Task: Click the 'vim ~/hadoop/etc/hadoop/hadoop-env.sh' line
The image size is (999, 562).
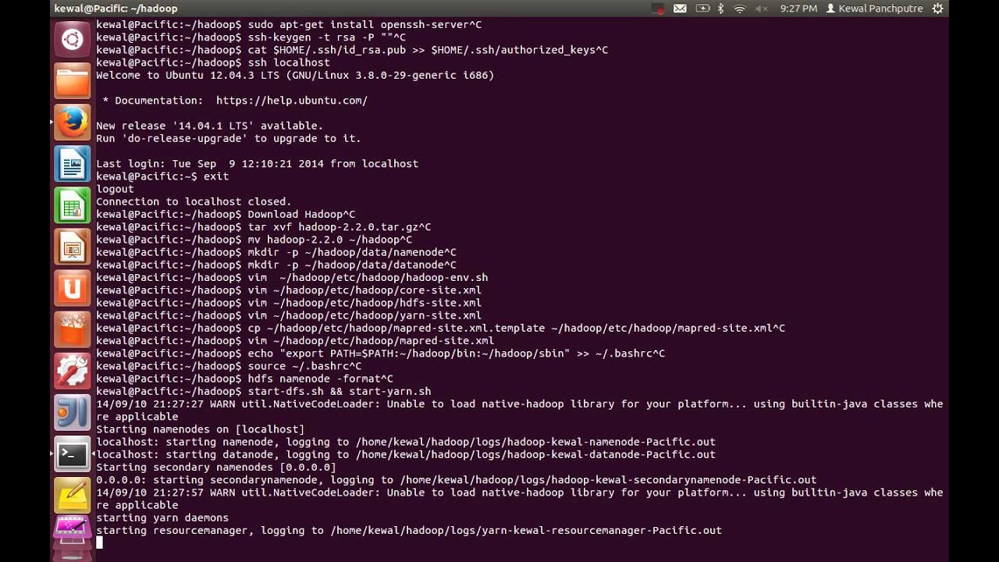Action: [292, 277]
